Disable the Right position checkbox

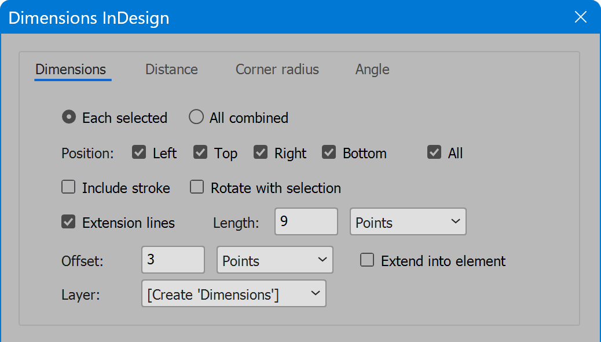[x=260, y=152]
